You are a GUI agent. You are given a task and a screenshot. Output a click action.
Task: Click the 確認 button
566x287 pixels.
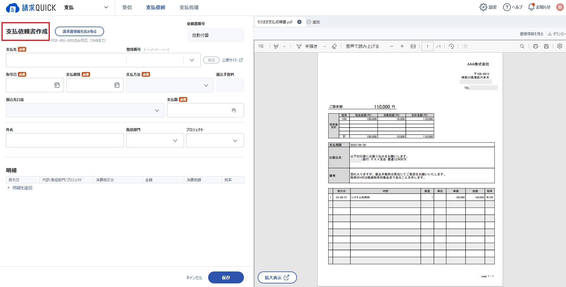pyautogui.click(x=211, y=60)
